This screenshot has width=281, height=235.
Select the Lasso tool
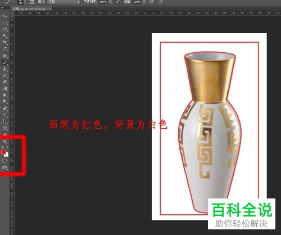click(x=4, y=29)
